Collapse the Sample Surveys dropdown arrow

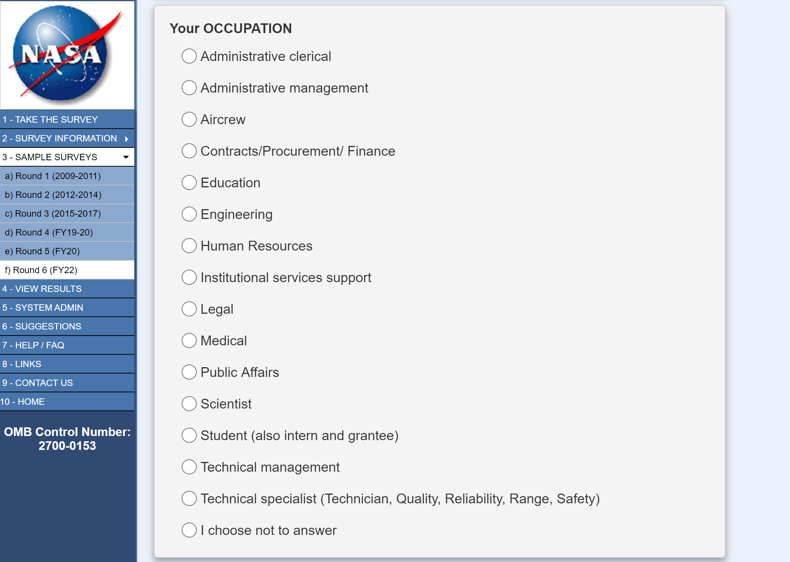[x=126, y=157]
